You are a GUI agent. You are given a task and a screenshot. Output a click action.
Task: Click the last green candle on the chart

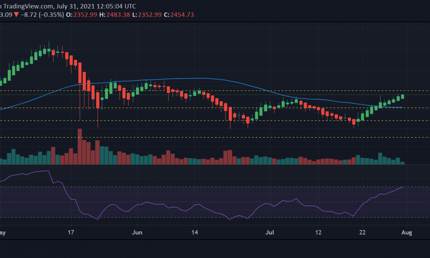click(x=402, y=96)
